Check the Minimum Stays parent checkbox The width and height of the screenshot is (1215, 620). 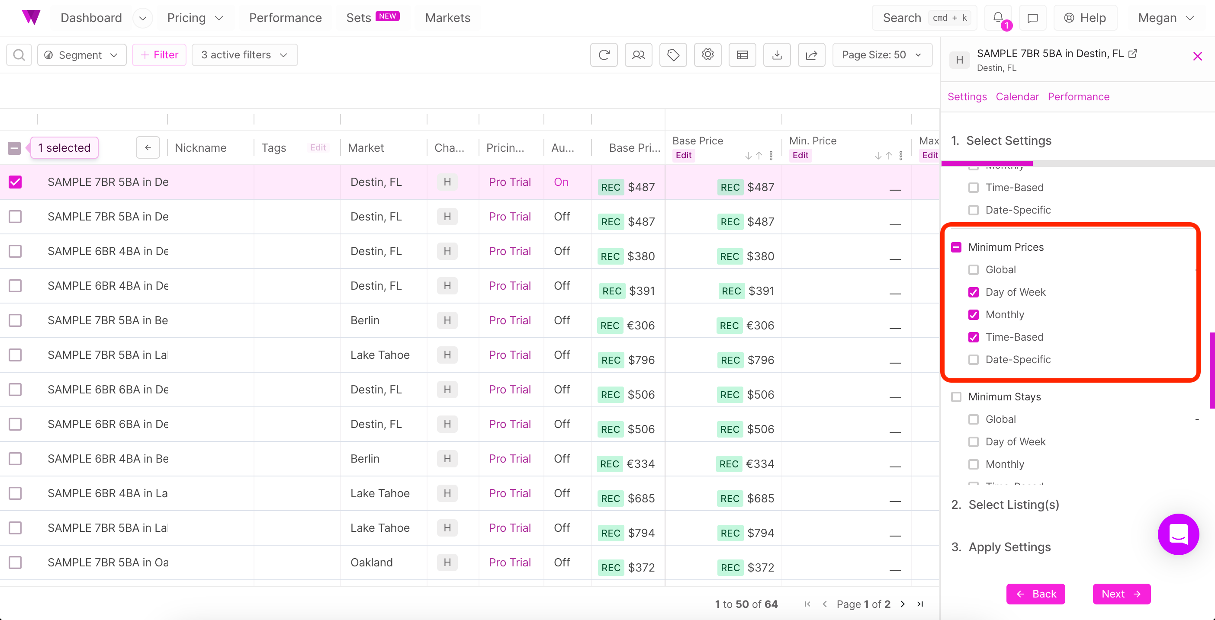(956, 396)
